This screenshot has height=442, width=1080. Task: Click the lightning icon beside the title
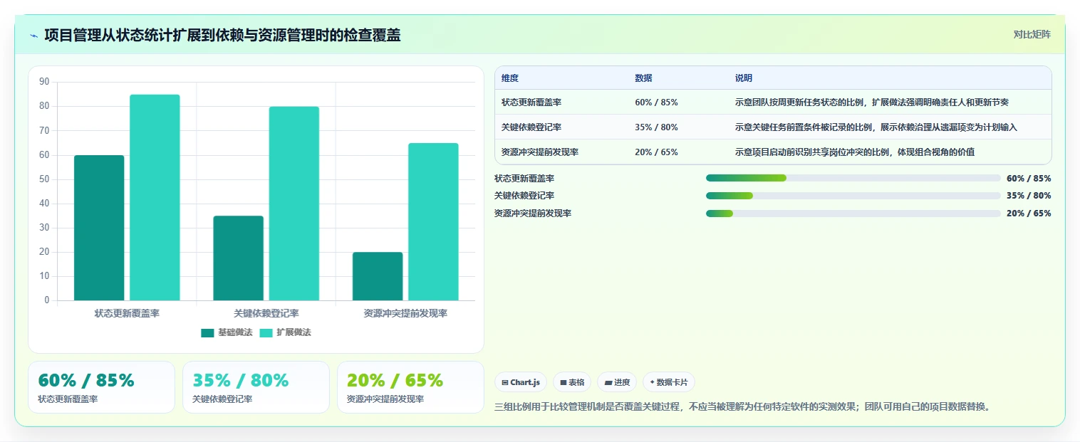pyautogui.click(x=34, y=36)
